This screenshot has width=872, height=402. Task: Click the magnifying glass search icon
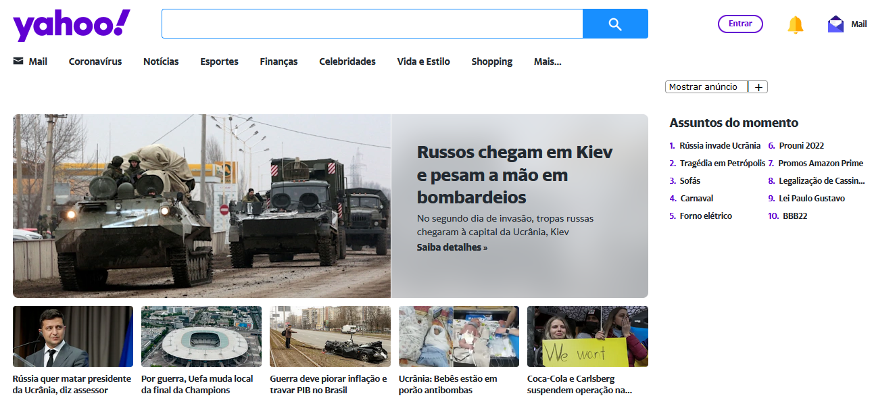point(614,24)
